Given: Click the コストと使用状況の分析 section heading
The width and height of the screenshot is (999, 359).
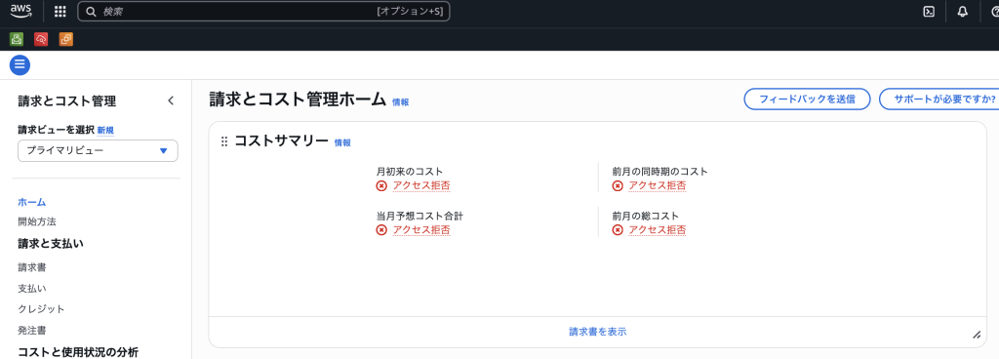Looking at the screenshot, I should pyautogui.click(x=78, y=352).
